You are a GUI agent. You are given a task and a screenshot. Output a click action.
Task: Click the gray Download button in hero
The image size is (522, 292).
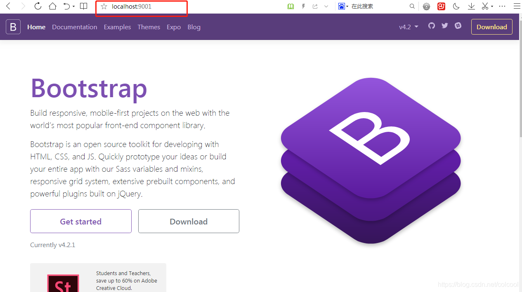click(x=189, y=221)
